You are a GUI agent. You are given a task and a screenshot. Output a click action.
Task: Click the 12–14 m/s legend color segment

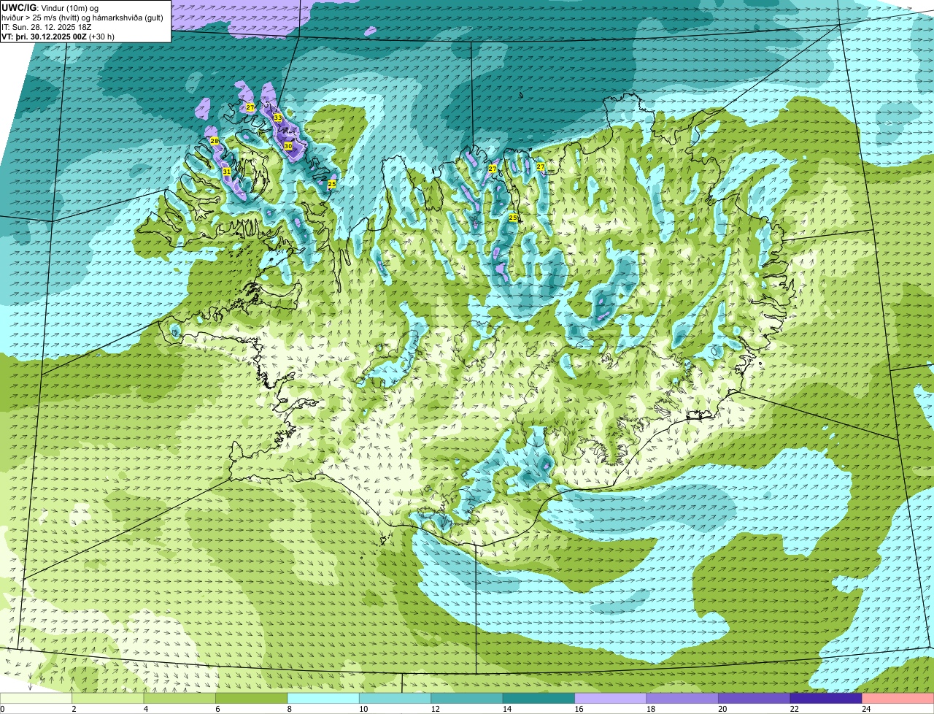pos(468,699)
